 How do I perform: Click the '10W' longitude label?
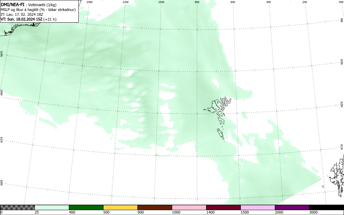coord(161,2)
